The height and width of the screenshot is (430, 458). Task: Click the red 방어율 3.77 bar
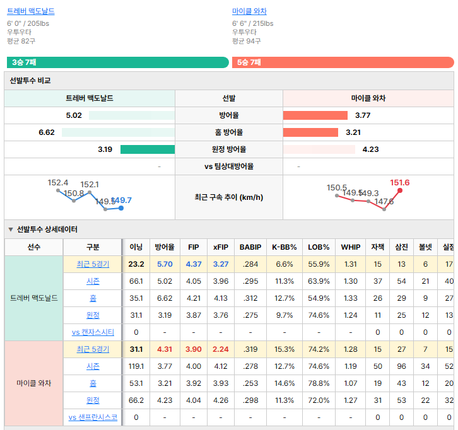[x=315, y=115]
